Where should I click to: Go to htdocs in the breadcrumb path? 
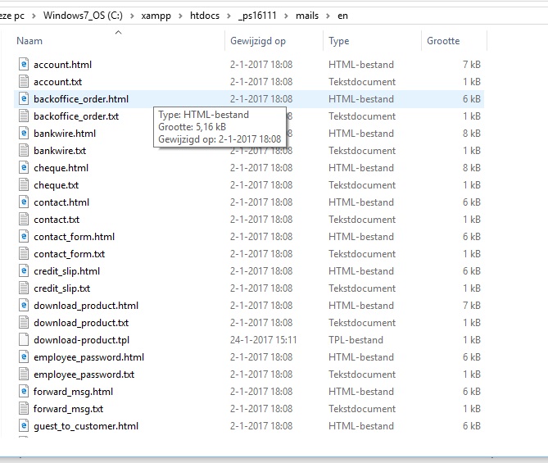(x=205, y=16)
